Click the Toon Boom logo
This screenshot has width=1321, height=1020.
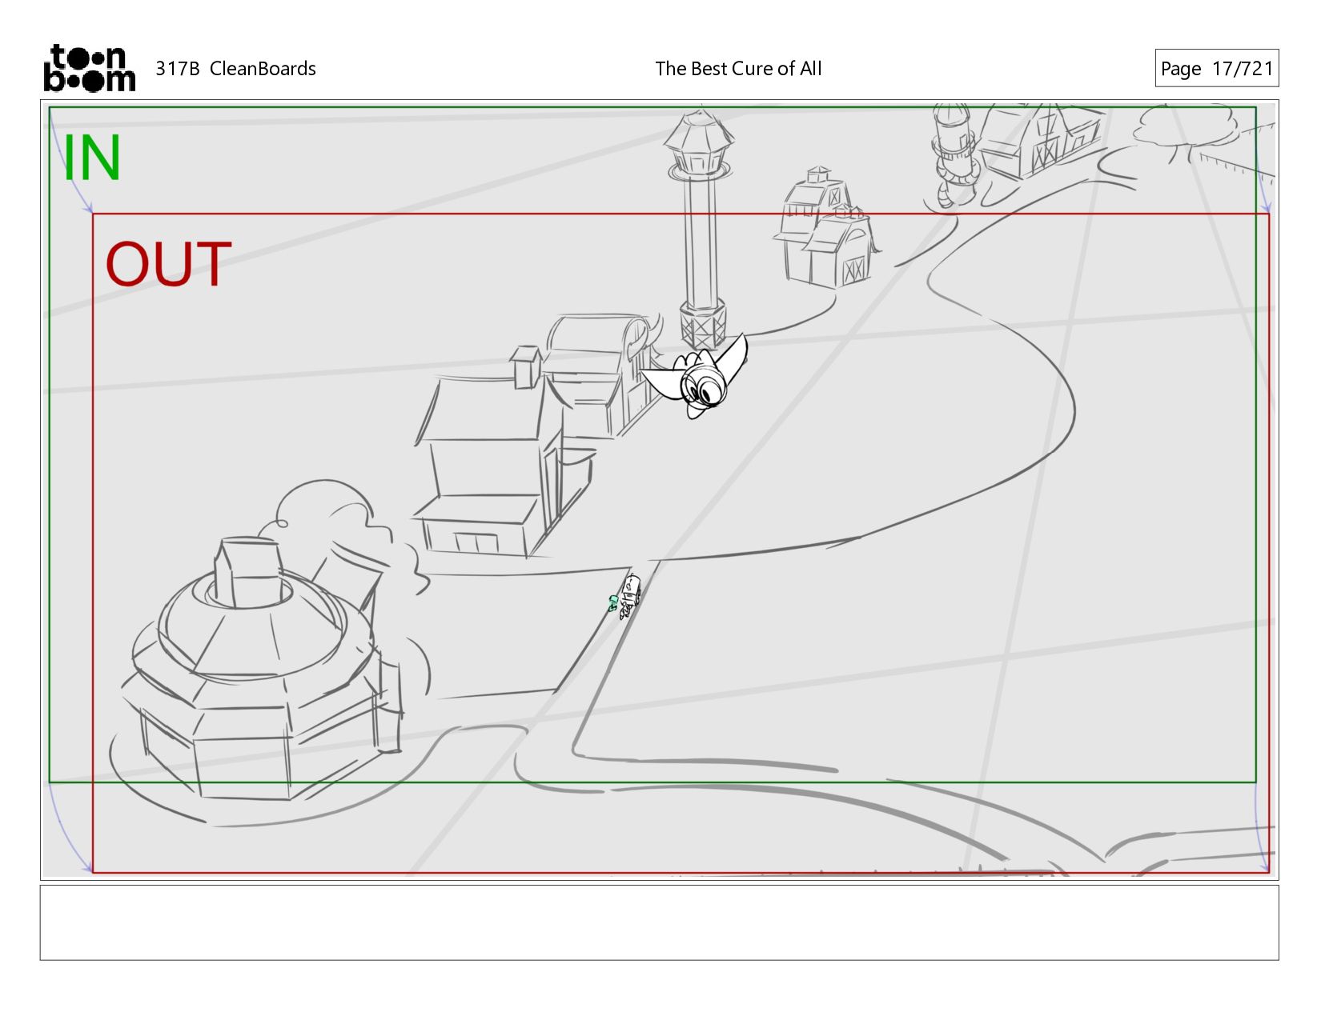tap(89, 68)
